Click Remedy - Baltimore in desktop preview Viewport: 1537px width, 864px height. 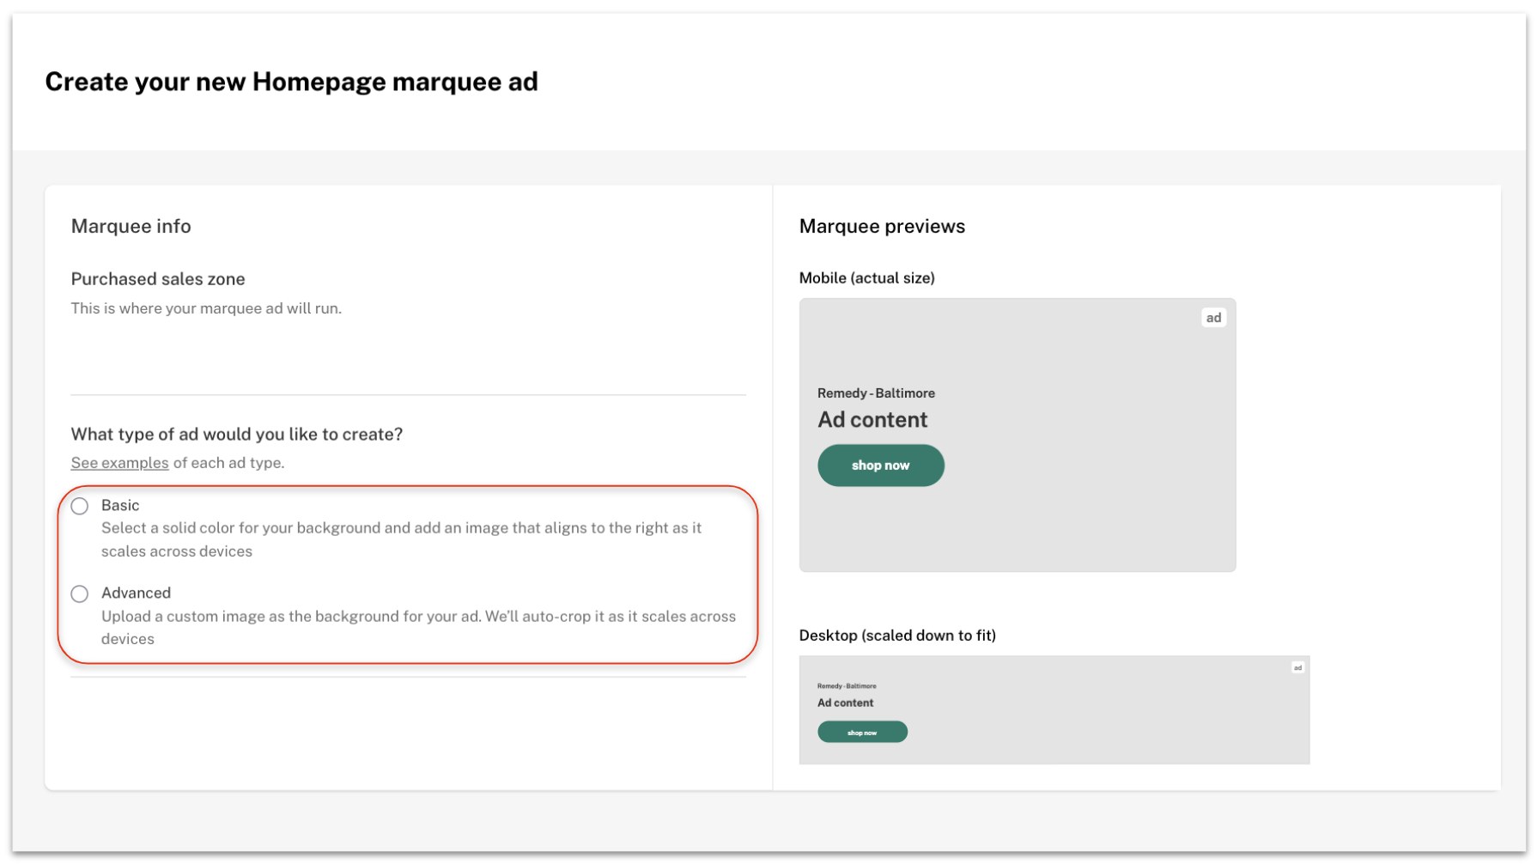(847, 686)
